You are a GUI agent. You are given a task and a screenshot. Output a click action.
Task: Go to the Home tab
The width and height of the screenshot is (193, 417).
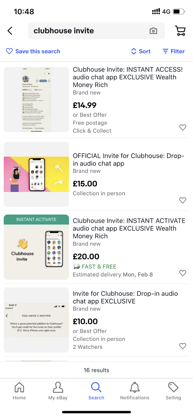[19, 391]
